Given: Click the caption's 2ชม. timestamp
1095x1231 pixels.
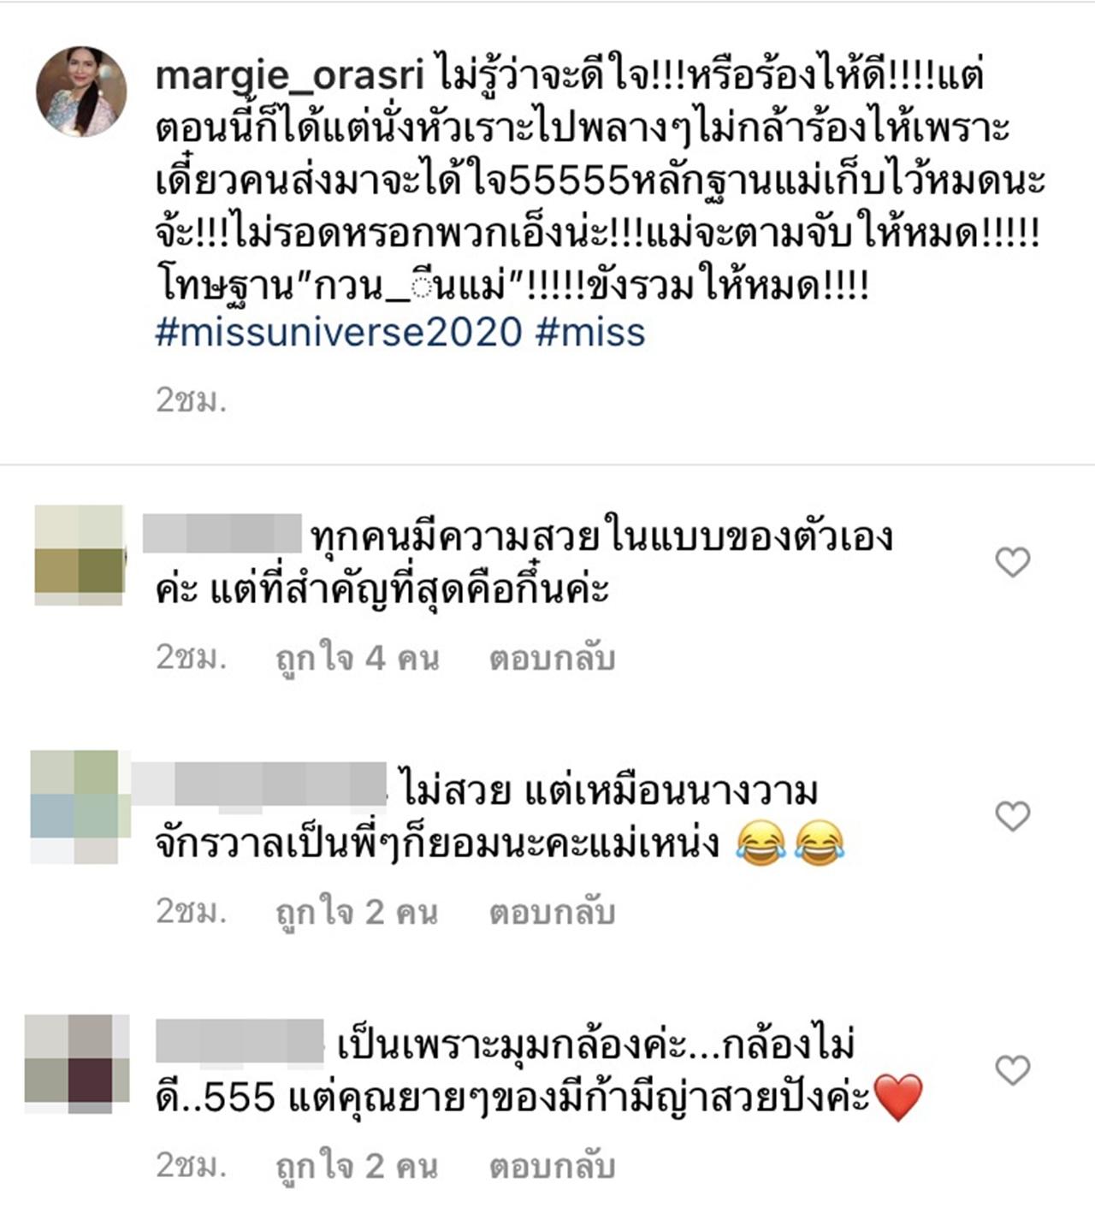Looking at the screenshot, I should tap(192, 399).
